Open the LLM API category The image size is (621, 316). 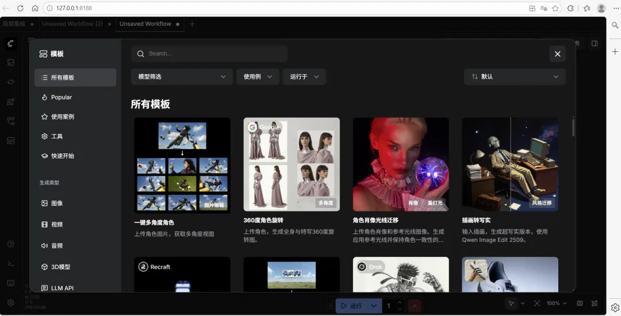(75, 288)
